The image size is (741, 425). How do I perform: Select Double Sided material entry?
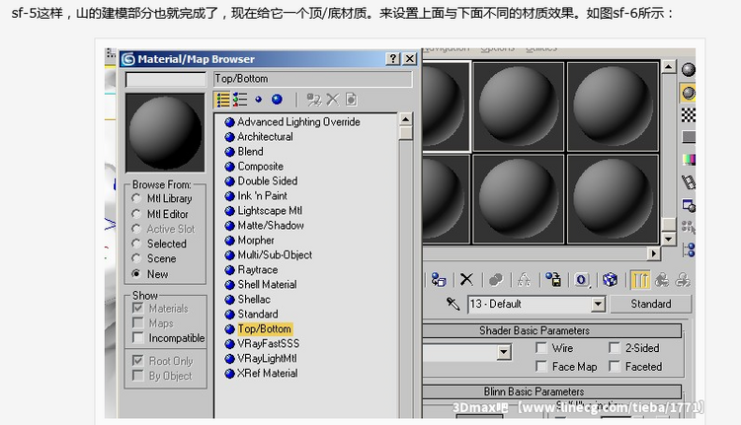pyautogui.click(x=267, y=180)
